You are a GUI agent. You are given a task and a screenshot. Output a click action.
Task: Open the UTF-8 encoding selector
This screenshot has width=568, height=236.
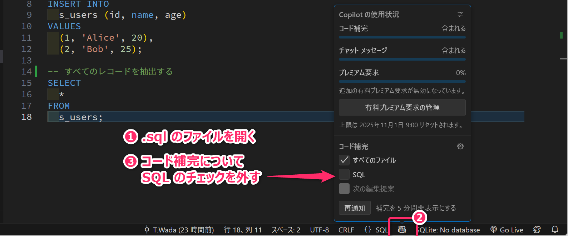319,230
